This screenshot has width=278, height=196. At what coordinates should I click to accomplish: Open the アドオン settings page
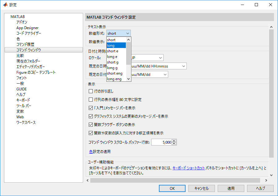point(22,22)
